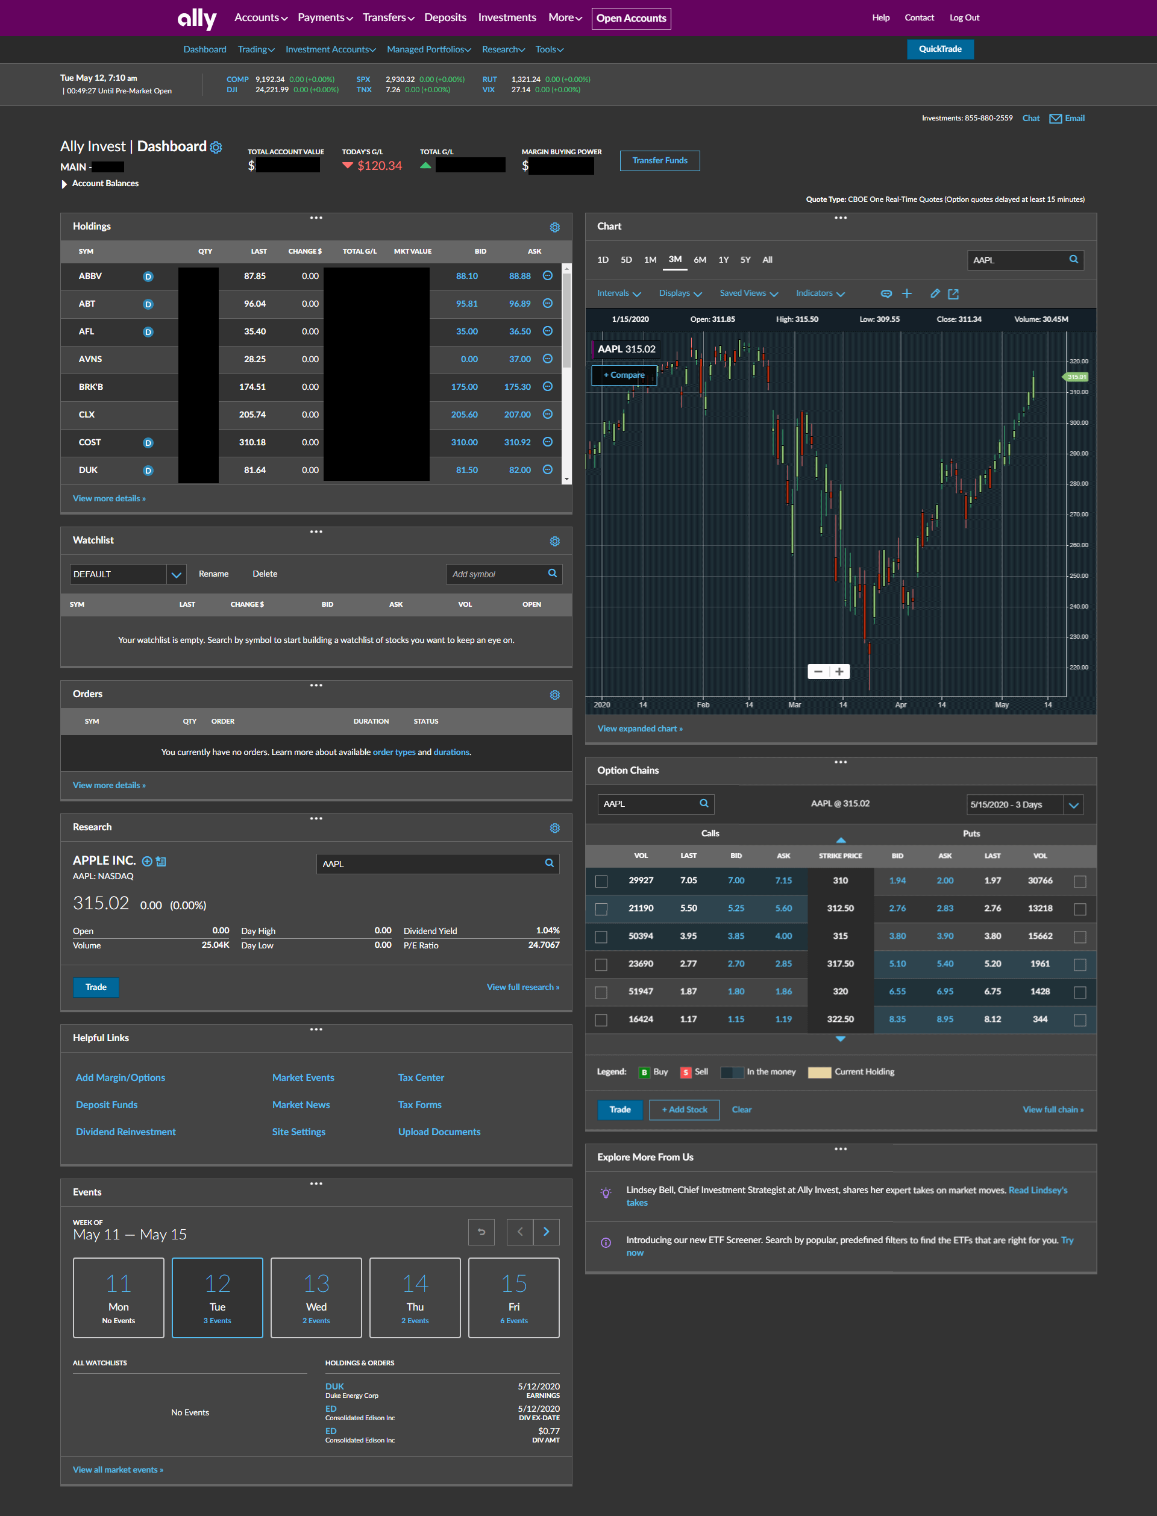Click the crosshair plus icon in chart toolbar

point(907,293)
